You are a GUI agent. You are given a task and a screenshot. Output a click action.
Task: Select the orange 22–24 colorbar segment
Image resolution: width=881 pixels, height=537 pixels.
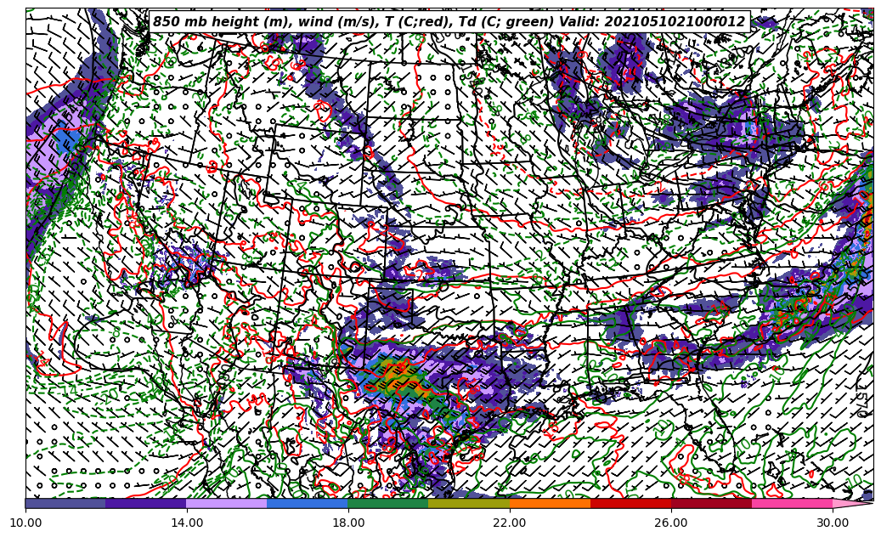click(550, 503)
